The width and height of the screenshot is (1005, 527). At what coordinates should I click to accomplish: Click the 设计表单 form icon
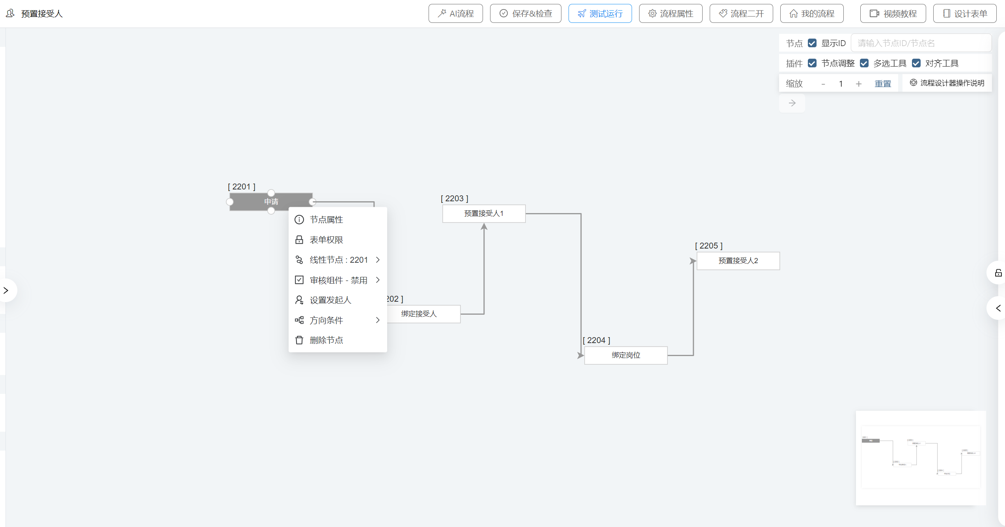click(x=947, y=13)
